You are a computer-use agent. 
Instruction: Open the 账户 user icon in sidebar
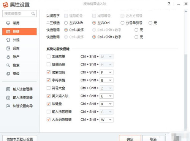point(8,57)
